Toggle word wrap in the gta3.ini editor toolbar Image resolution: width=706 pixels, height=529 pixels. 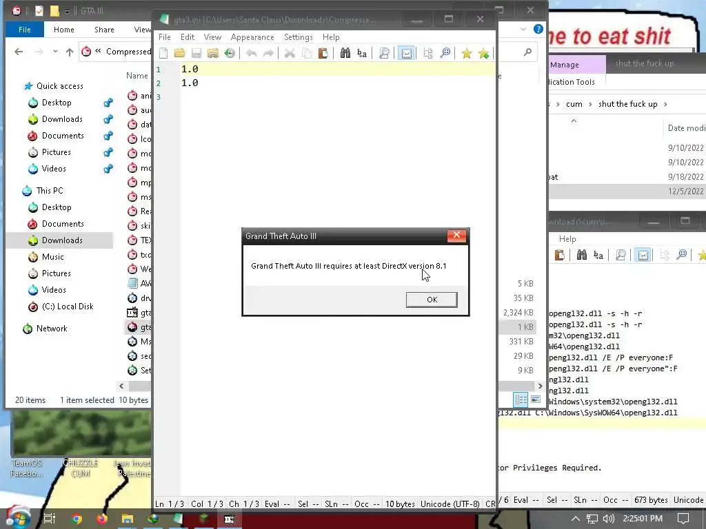pyautogui.click(x=406, y=54)
